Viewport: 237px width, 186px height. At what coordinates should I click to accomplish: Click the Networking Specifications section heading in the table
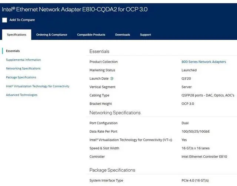pyautogui.click(x=115, y=113)
